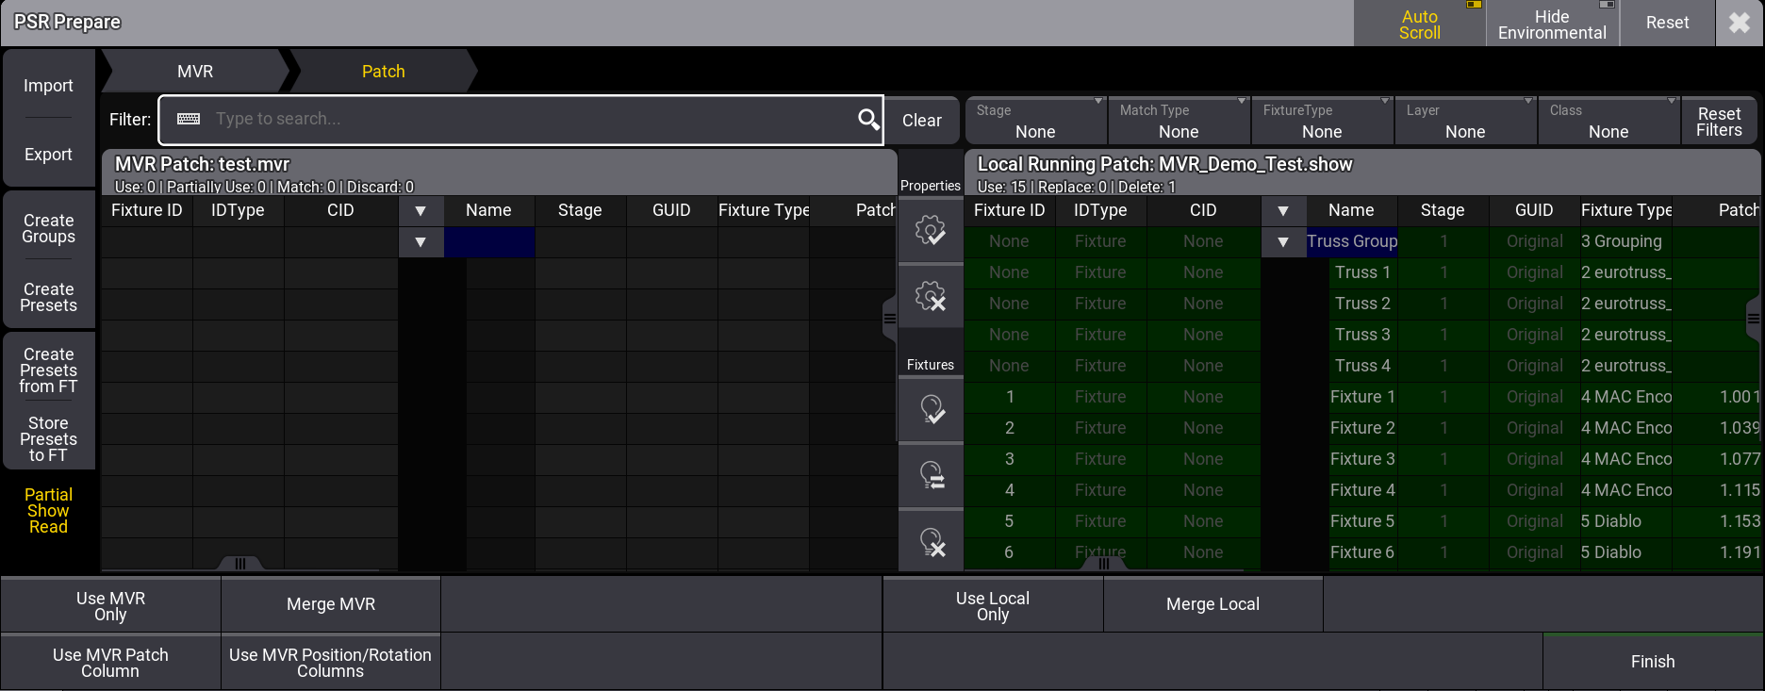Viewport: 1765px width, 691px height.
Task: Click Reset Filters
Action: [x=1719, y=122]
